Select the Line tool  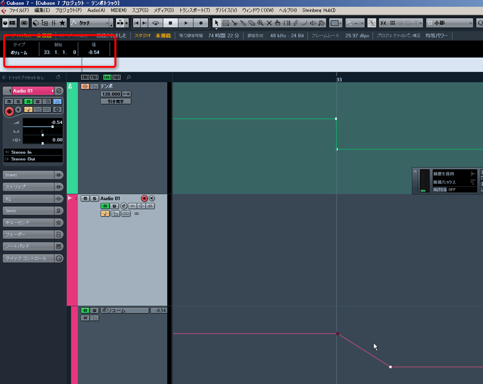pos(304,23)
